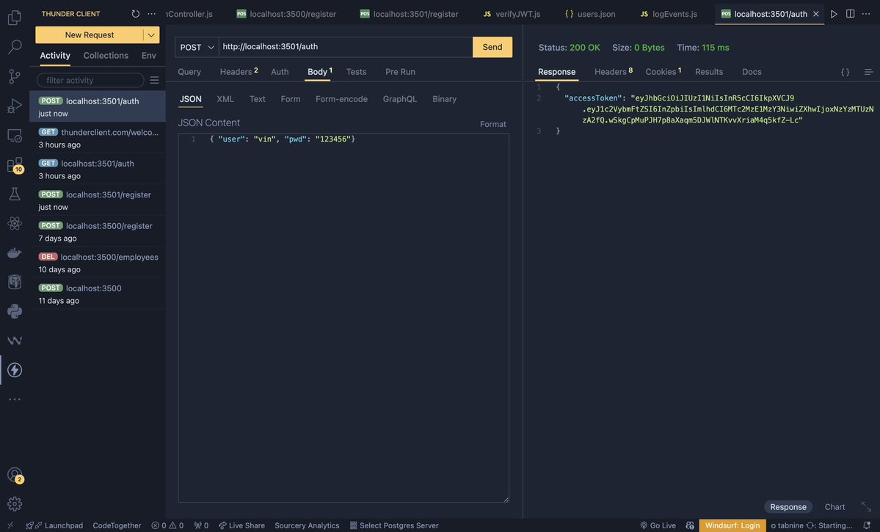
Task: Open DEL localhost:3500/employees activity item
Action: click(x=98, y=263)
